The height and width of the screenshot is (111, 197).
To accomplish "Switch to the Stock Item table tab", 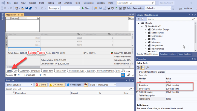I will click(x=48, y=71).
